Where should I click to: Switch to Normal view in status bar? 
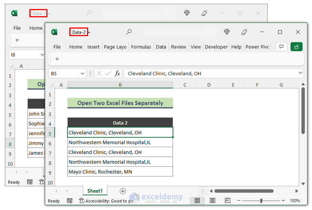pos(197,201)
